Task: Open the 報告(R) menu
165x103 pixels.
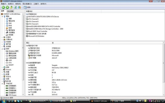Action: click(18, 4)
